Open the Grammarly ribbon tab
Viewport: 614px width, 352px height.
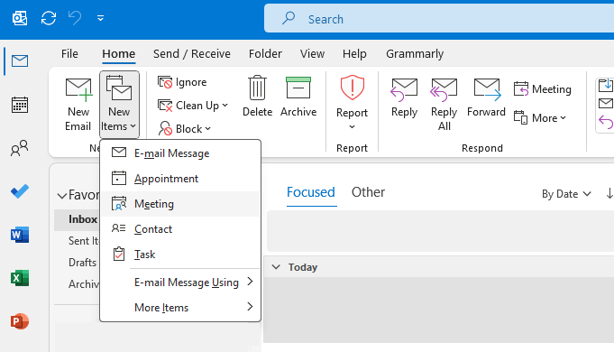(x=415, y=53)
